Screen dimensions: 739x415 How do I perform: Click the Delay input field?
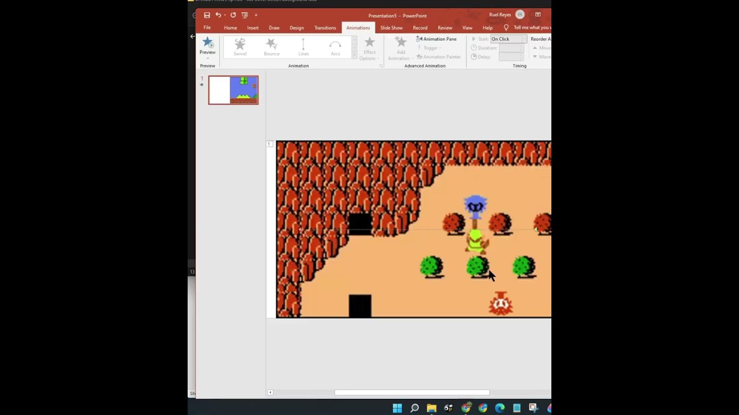(x=512, y=56)
